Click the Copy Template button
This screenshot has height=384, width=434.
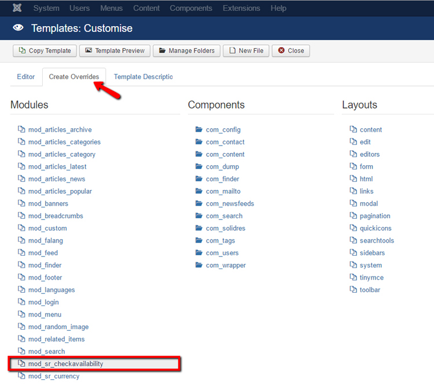coord(45,51)
